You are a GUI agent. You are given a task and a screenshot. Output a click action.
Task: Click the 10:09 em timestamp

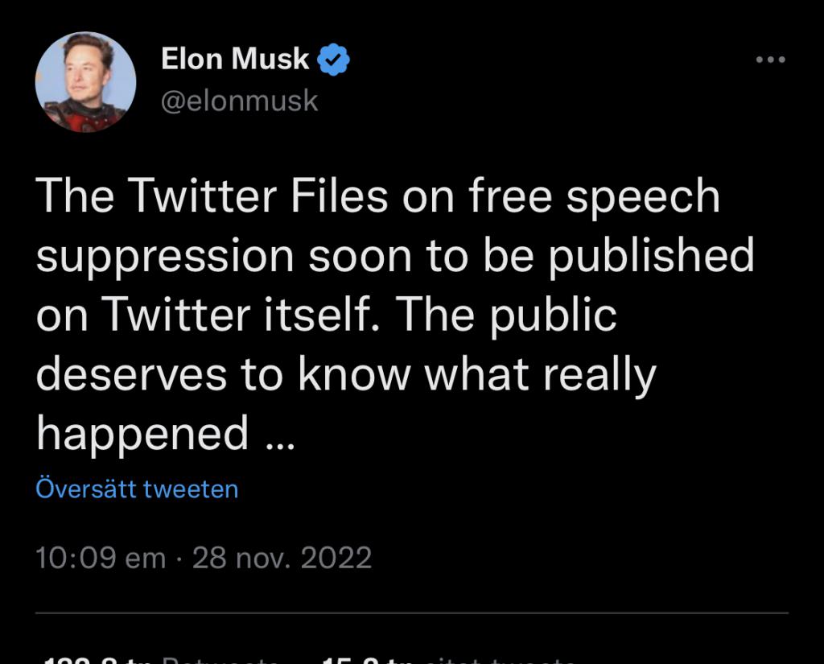coord(101,557)
